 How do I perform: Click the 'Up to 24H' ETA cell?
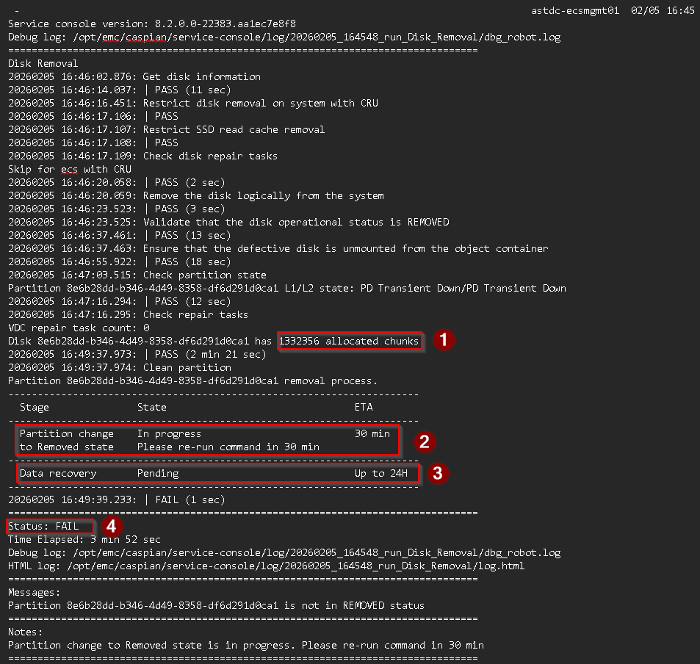(x=381, y=473)
